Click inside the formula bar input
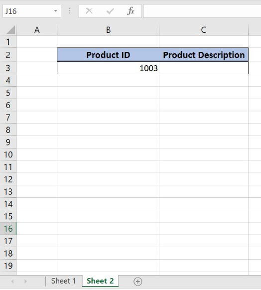261x290 pixels. [x=202, y=11]
